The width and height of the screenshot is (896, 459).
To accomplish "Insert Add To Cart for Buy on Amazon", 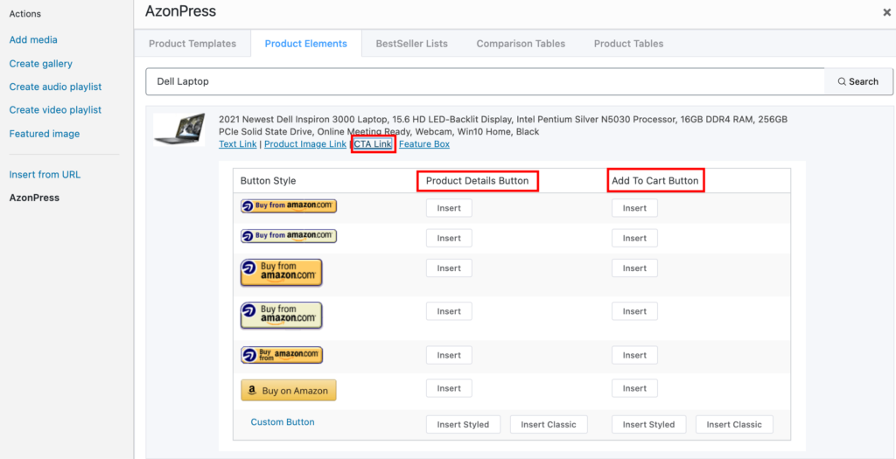I will pos(635,388).
